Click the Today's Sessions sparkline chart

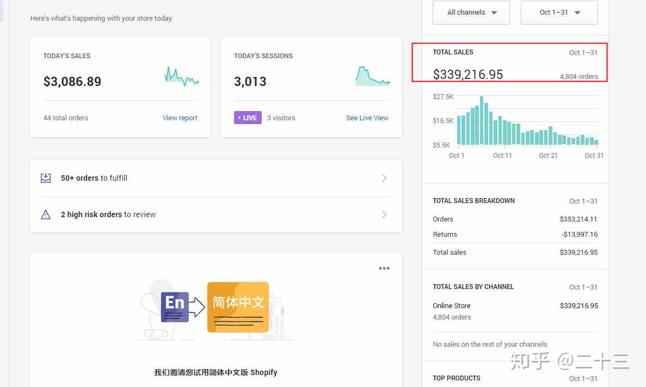pyautogui.click(x=372, y=76)
